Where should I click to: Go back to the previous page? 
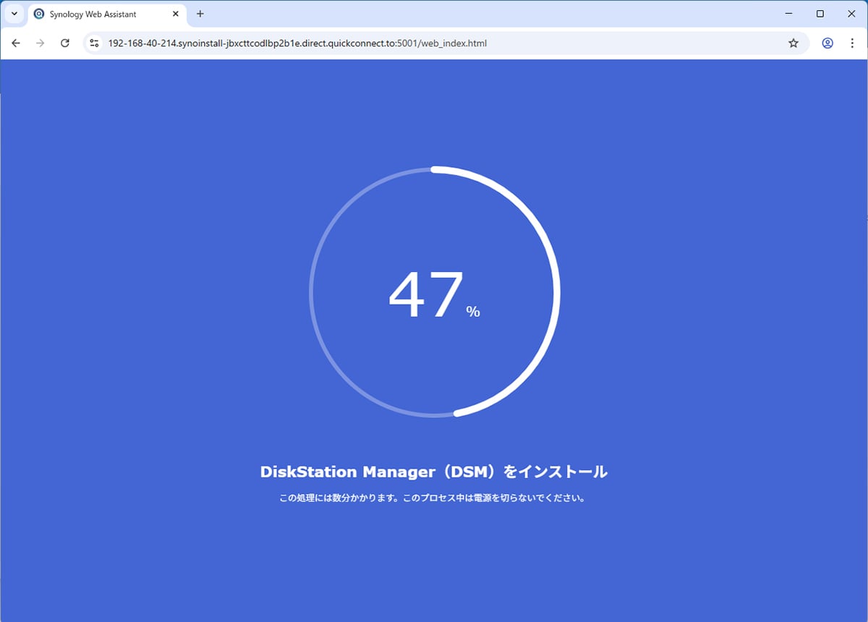16,43
